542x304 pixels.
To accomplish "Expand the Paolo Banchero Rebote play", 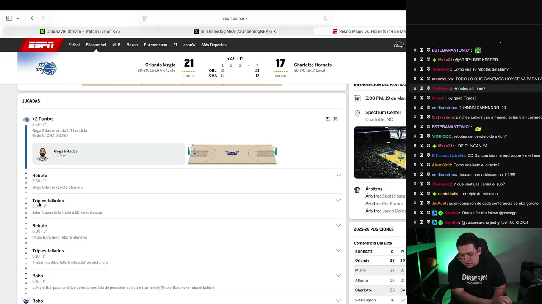I will (338, 225).
